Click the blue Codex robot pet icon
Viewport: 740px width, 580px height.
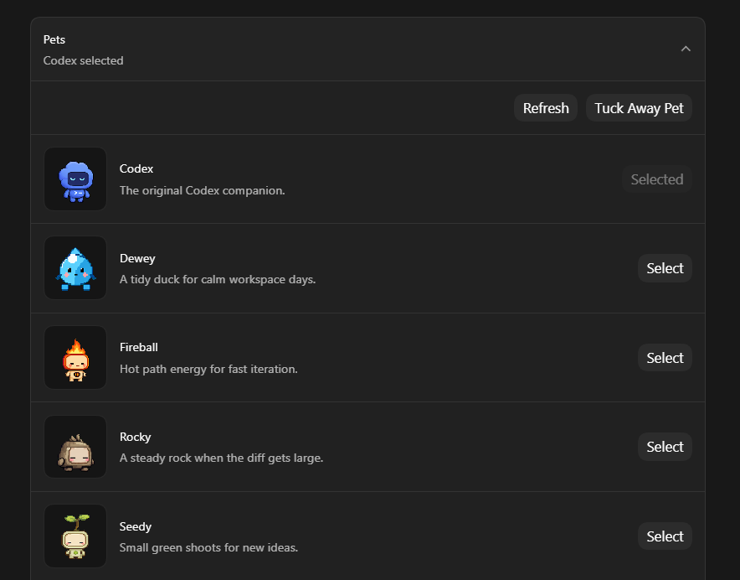pyautogui.click(x=75, y=179)
